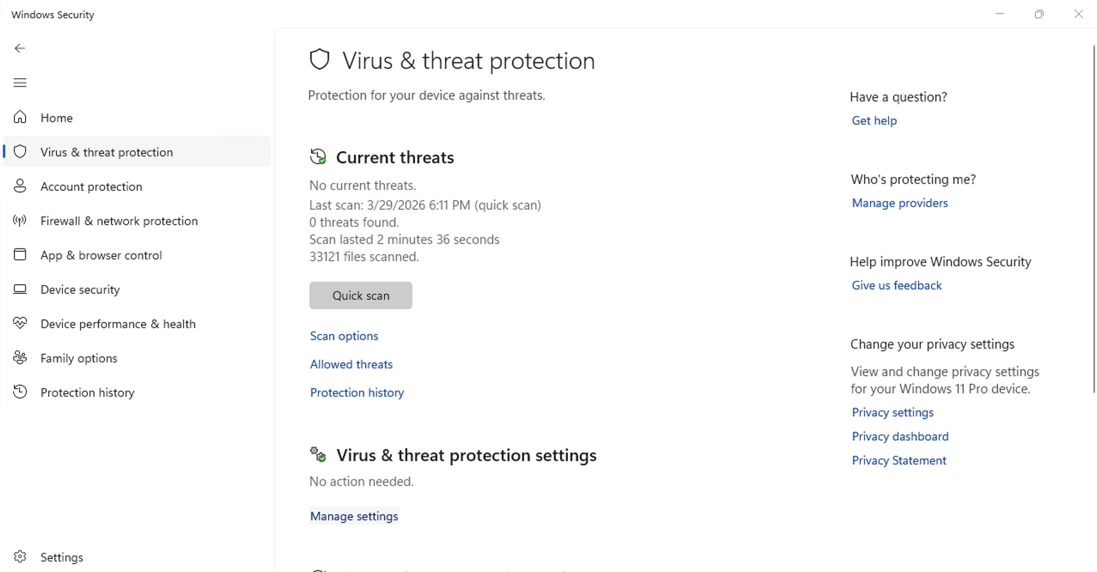This screenshot has height=572, width=1097.
Task: Select Virus & threat protection sidebar item
Action: (x=107, y=152)
